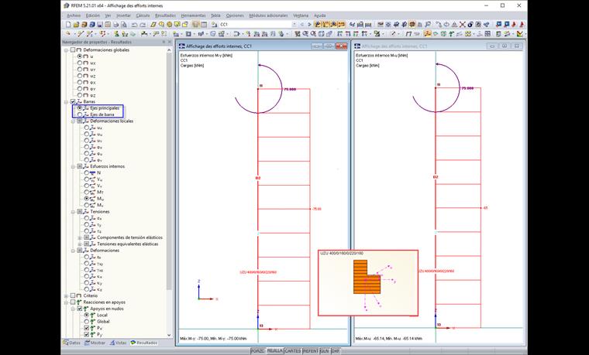Toggle the REFENT status bar button
589x355 pixels.
coord(311,351)
